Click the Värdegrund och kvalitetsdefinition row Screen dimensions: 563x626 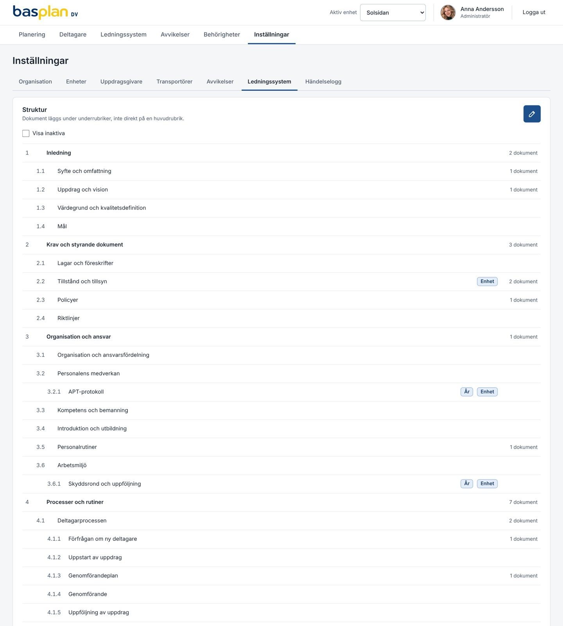tap(281, 208)
